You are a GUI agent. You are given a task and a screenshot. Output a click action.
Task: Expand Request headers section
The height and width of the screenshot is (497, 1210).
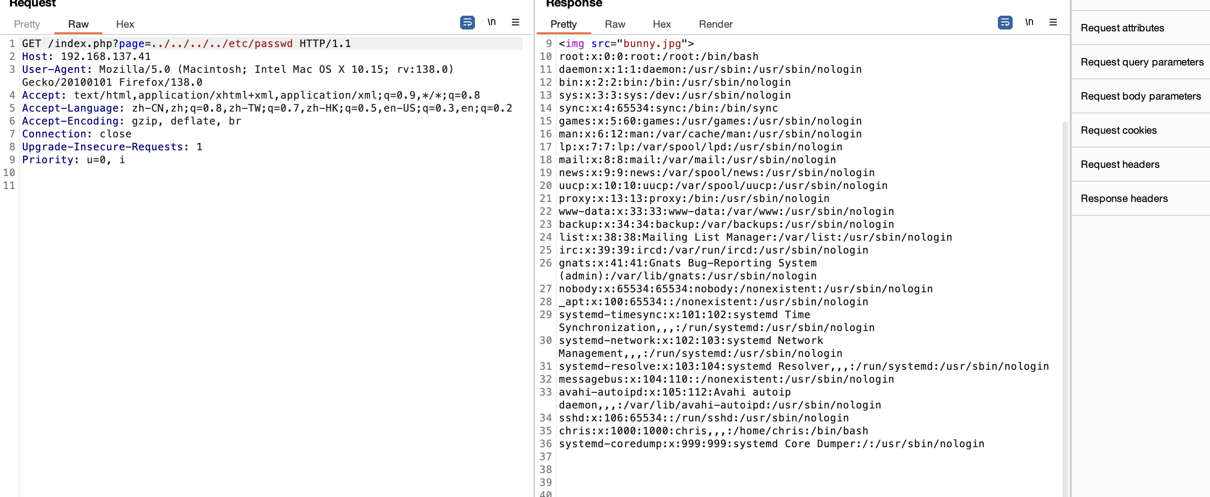pyautogui.click(x=1140, y=164)
